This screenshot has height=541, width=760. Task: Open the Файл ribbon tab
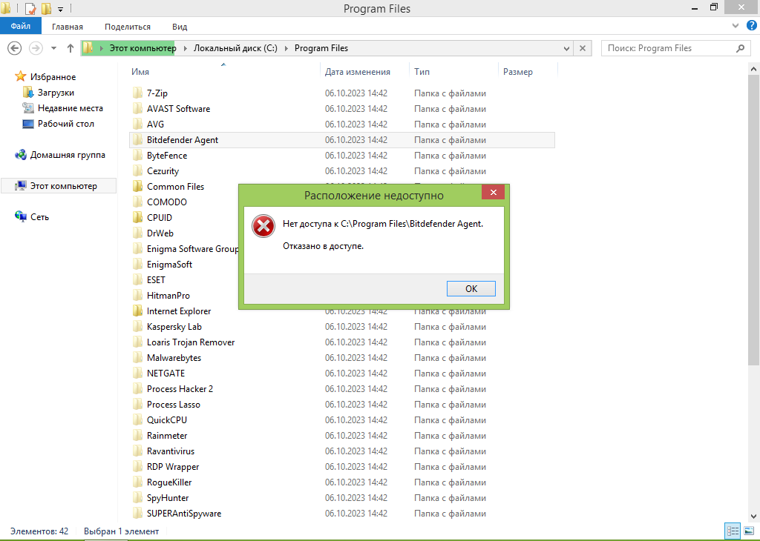[x=21, y=26]
